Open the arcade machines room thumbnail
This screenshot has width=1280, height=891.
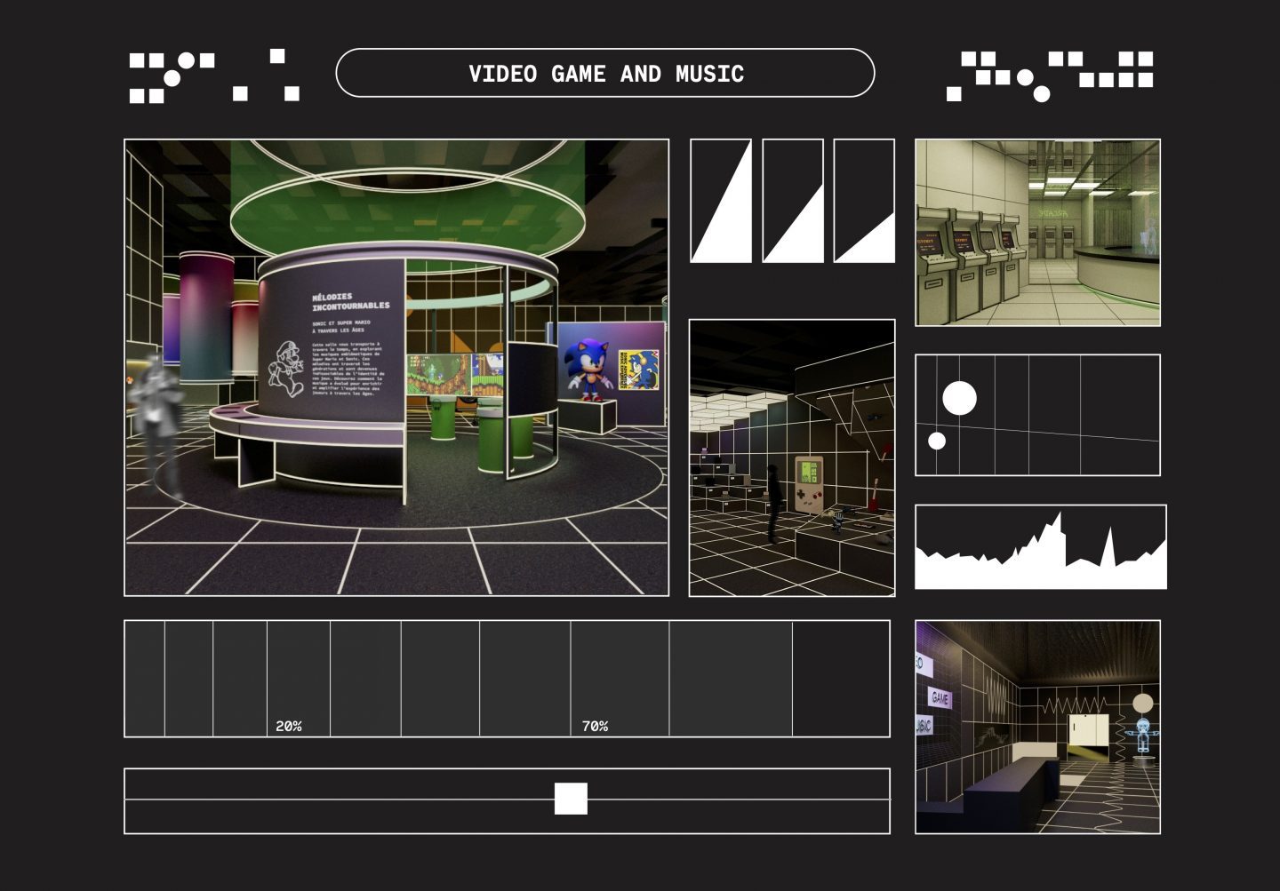1037,233
